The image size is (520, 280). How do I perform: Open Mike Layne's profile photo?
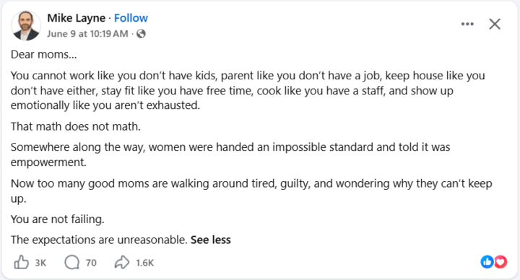pyautogui.click(x=26, y=25)
